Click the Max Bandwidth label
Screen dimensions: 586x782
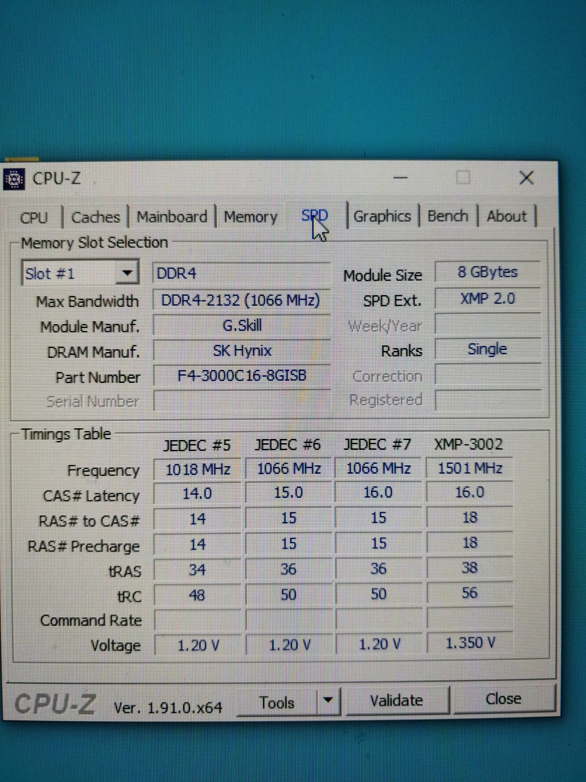pos(87,302)
